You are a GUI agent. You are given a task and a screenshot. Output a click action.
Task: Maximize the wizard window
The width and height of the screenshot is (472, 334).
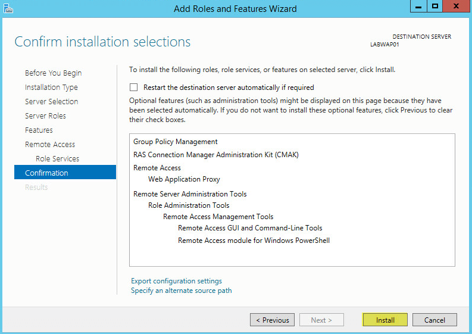coord(435,7)
